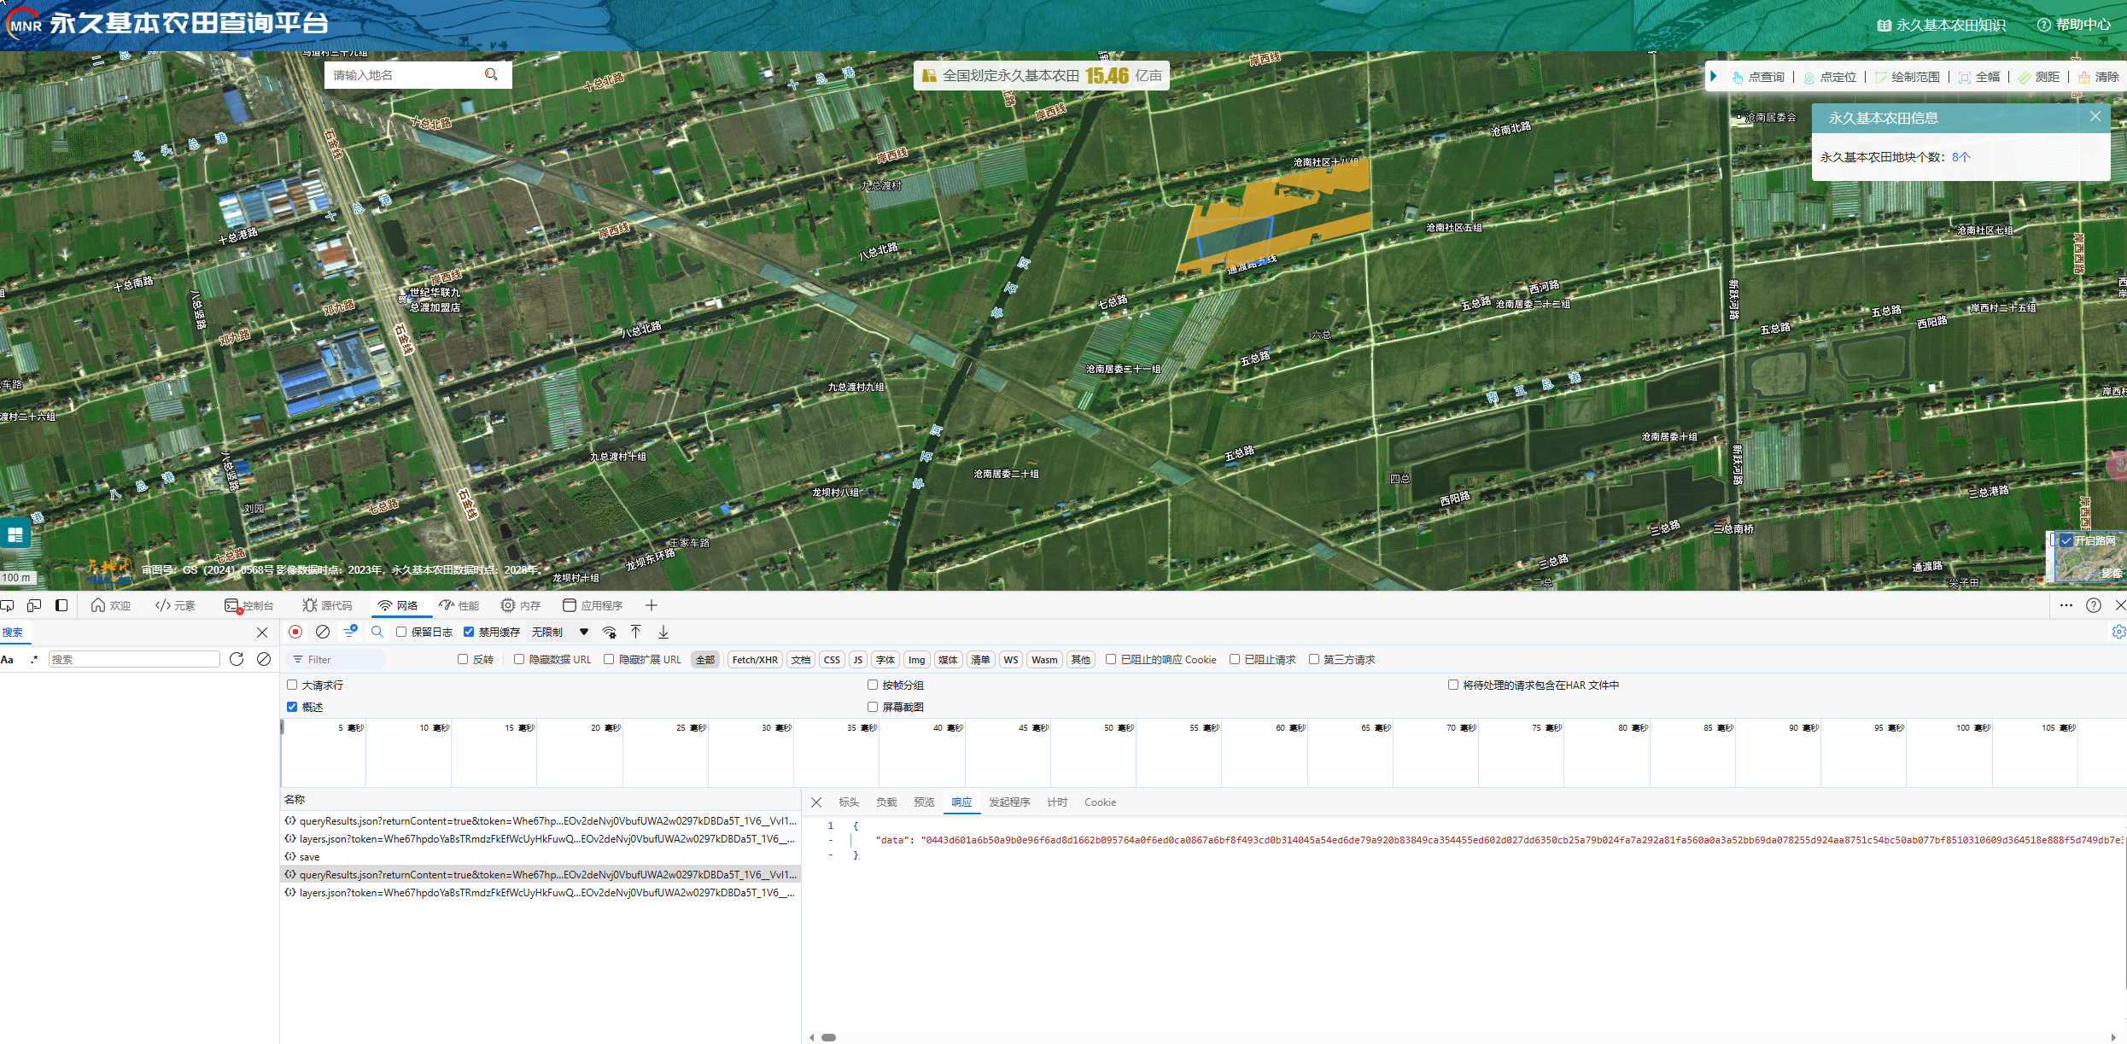This screenshot has width=2127, height=1044.
Task: Enable the 保留日志 checkbox
Action: point(401,632)
